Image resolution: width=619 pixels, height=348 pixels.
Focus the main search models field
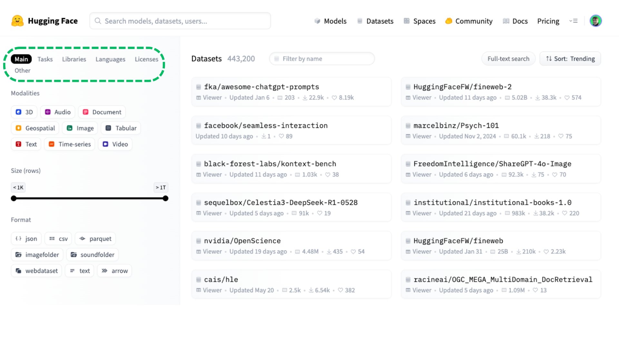click(180, 21)
